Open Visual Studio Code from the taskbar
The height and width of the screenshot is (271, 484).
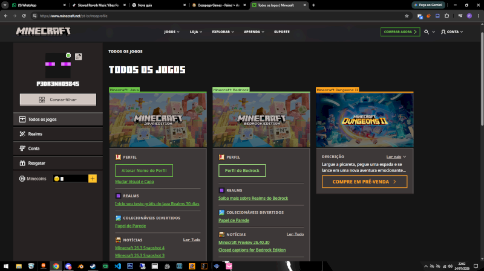pos(117,266)
